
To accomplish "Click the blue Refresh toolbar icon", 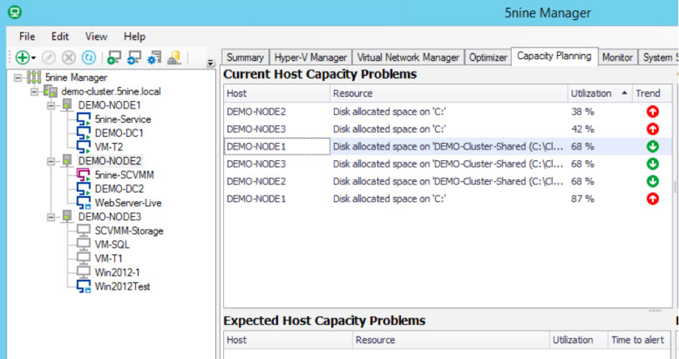I will [x=88, y=57].
